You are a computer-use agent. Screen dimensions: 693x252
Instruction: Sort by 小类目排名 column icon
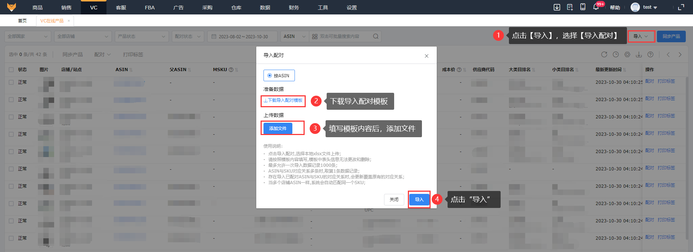click(577, 70)
